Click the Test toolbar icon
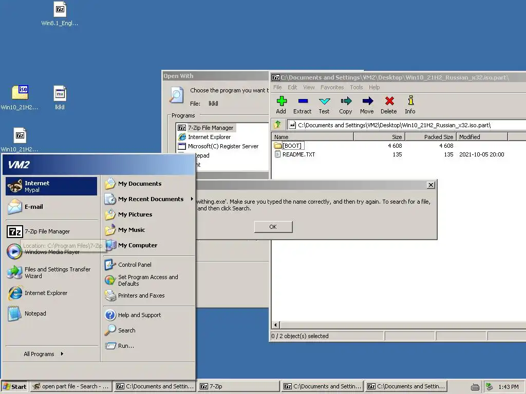 tap(324, 105)
